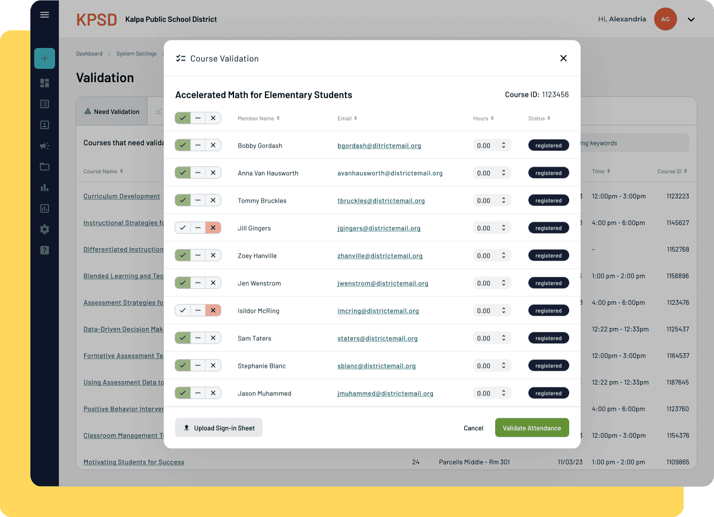The image size is (714, 517).
Task: Open the help question mark icon
Action: coord(45,250)
